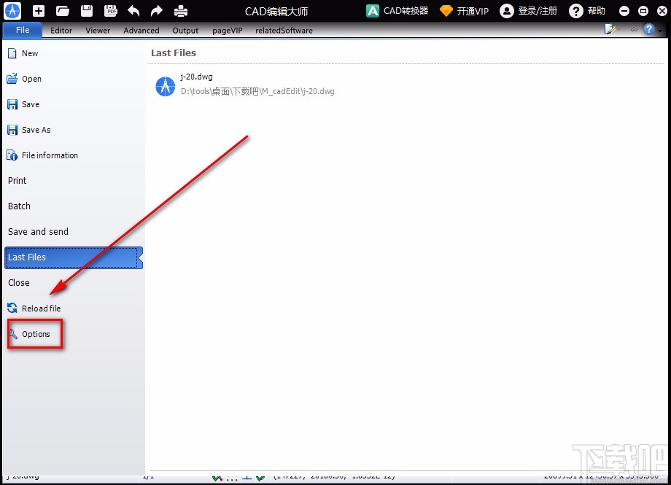This screenshot has height=485, width=671.
Task: Open recent file j-20.dwg by name
Action: click(x=196, y=77)
